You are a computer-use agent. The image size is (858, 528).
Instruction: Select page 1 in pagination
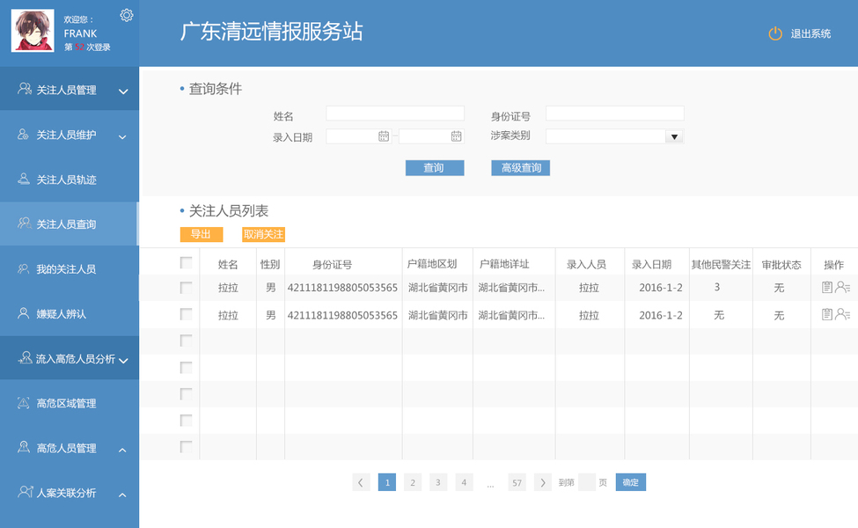387,482
